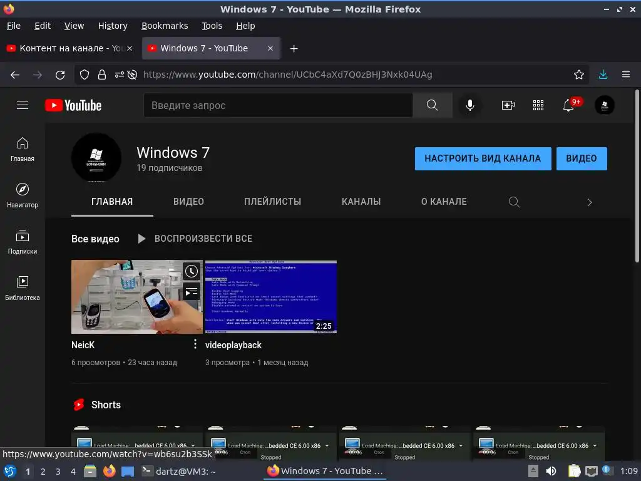
Task: Add NeicK to queue via the playlist icon
Action: [x=192, y=292]
